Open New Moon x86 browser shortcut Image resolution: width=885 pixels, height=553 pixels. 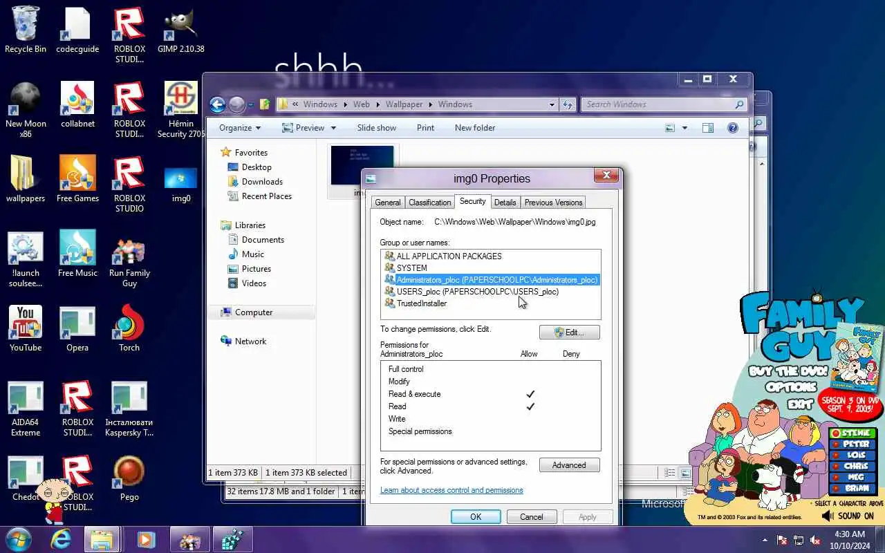point(26,109)
